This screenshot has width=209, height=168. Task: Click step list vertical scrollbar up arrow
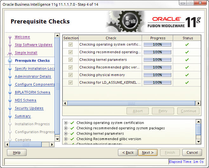coord(57,36)
